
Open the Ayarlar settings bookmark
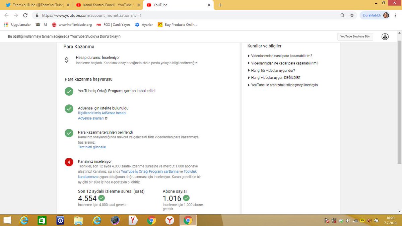pos(144,25)
